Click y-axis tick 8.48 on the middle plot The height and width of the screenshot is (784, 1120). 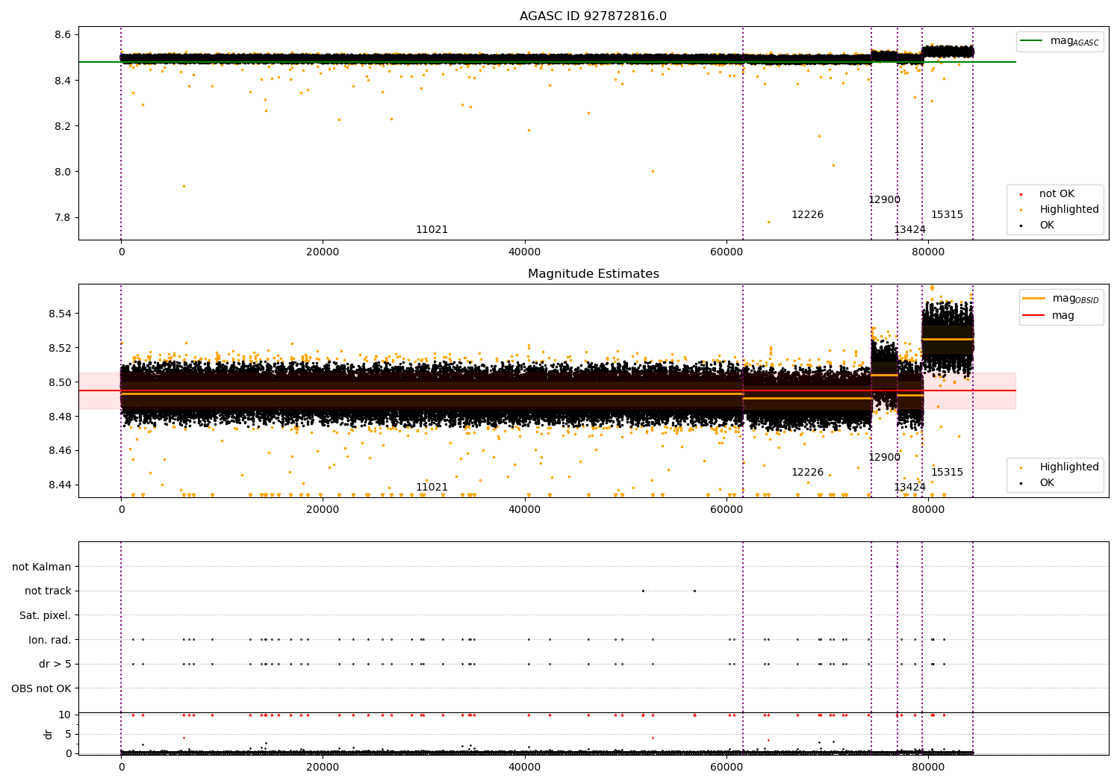click(60, 417)
